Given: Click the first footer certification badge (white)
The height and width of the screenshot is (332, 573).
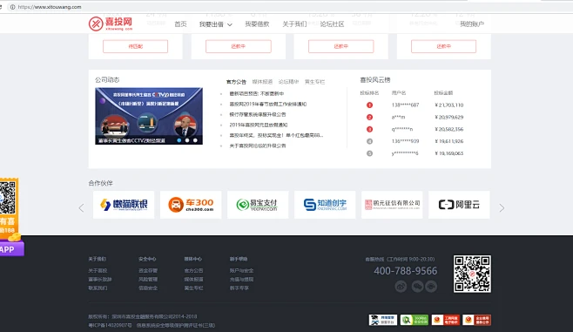Looking at the screenshot, I should (x=382, y=320).
